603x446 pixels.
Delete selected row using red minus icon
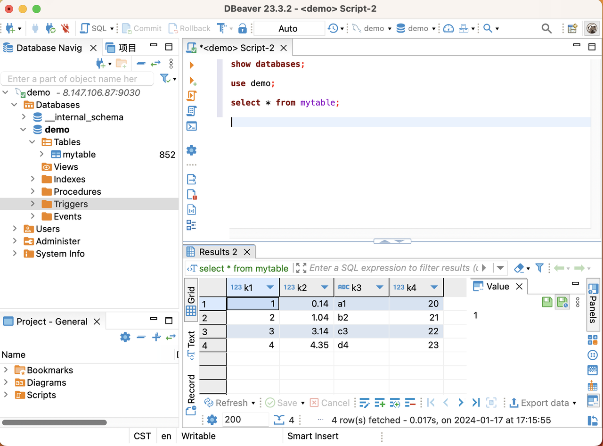click(x=410, y=403)
